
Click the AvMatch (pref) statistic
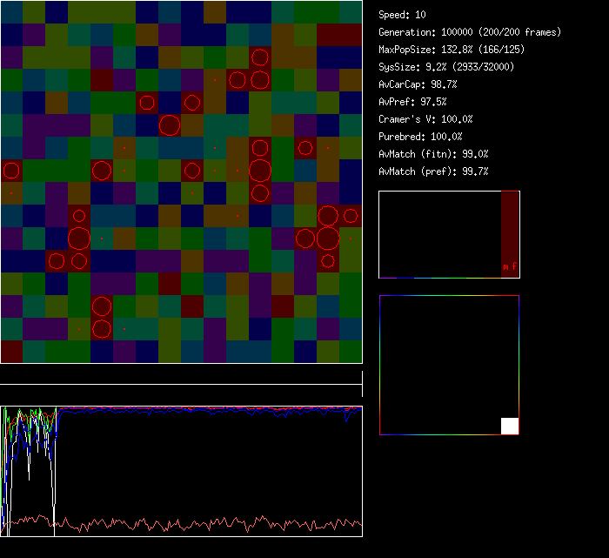pyautogui.click(x=433, y=171)
